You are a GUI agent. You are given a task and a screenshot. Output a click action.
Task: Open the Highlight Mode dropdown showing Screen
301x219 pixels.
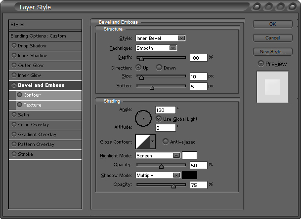(158, 155)
